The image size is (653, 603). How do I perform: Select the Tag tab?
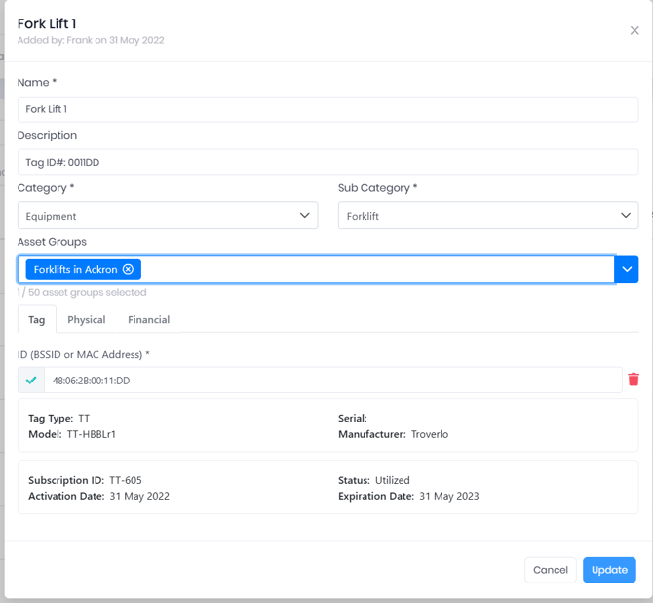tap(36, 319)
